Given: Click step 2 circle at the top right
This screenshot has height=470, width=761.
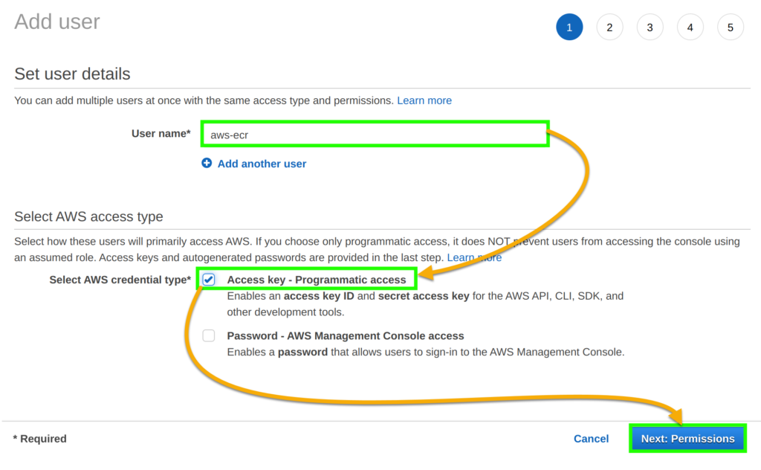Looking at the screenshot, I should pyautogui.click(x=609, y=27).
